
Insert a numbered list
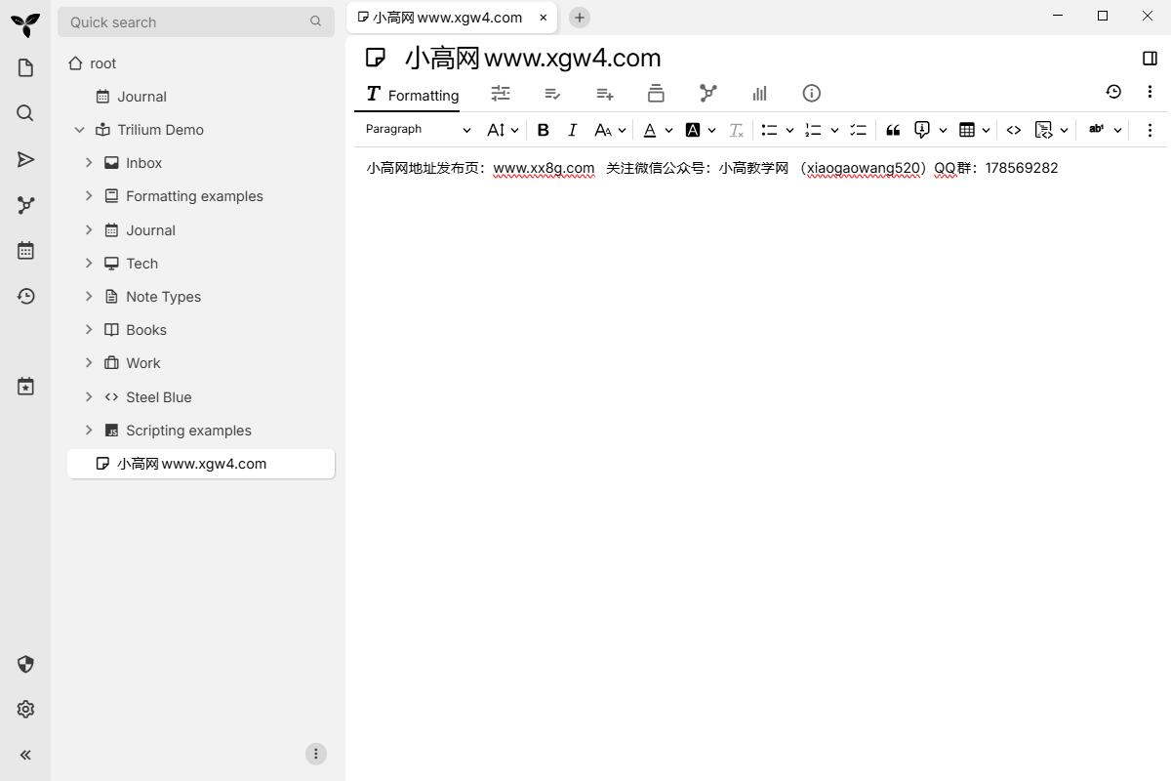click(x=813, y=130)
